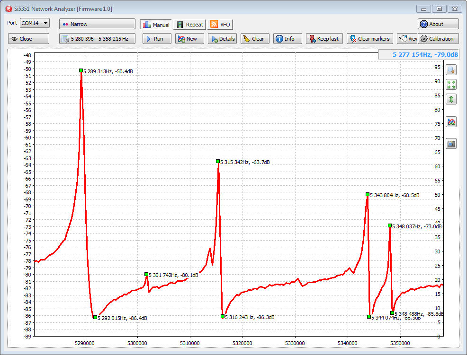This screenshot has width=467, height=355.
Task: Take a screenshot with the camera icon
Action: [451, 144]
